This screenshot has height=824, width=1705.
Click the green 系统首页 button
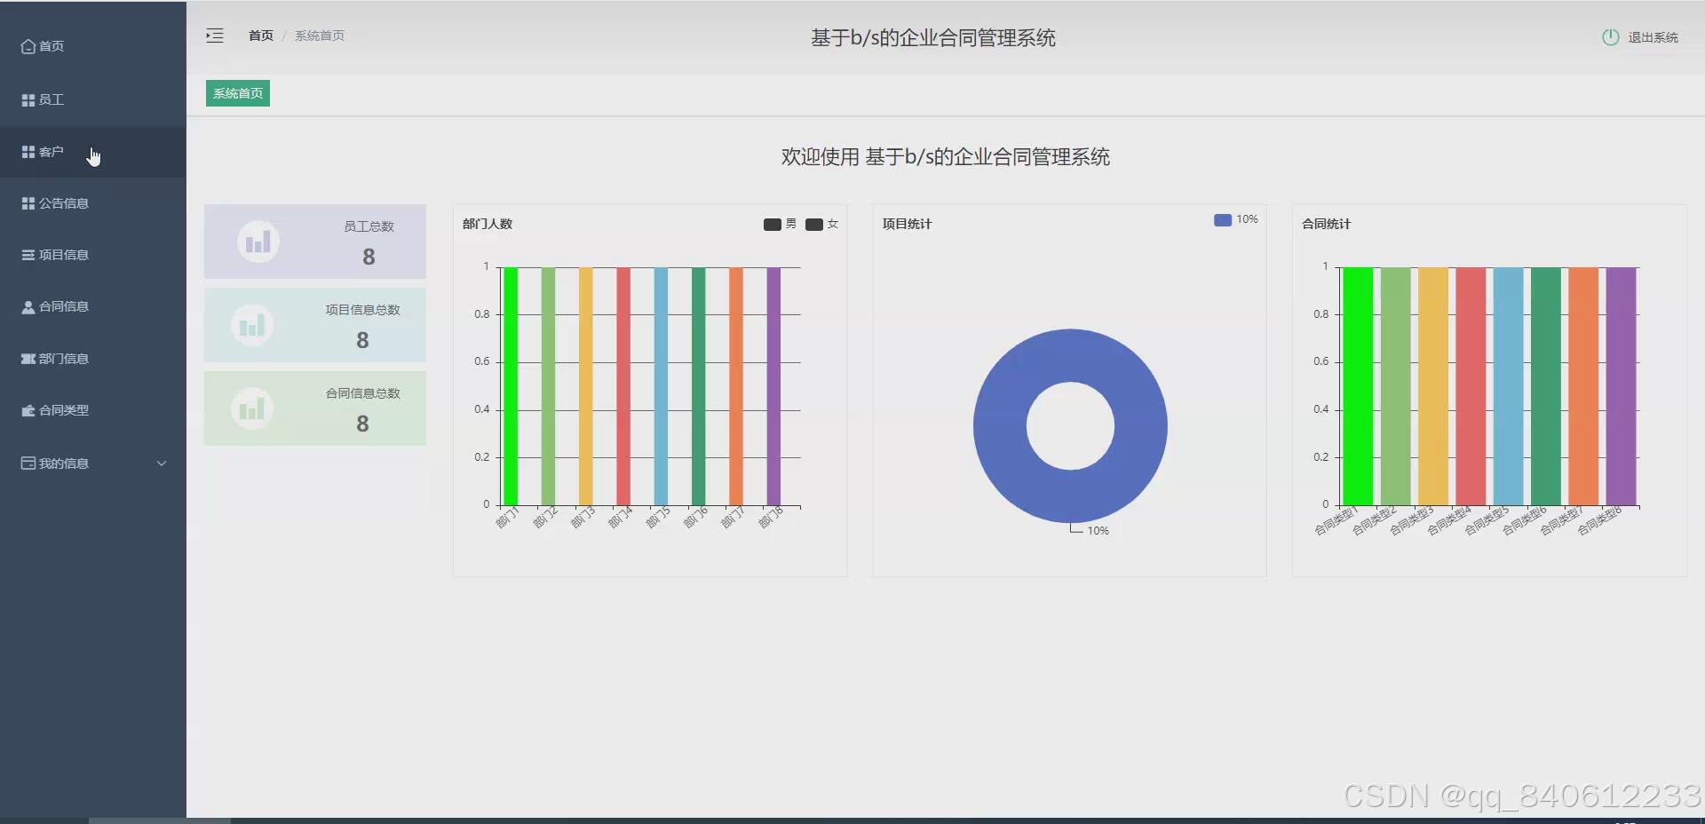click(236, 92)
